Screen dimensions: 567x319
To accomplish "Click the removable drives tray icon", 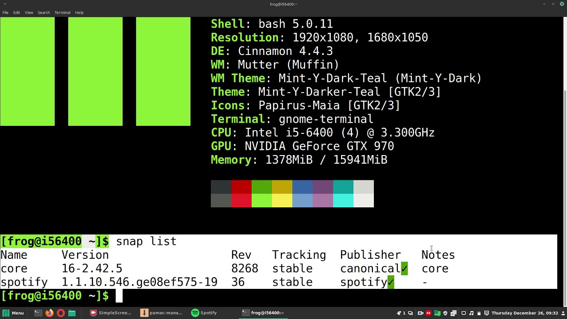I will [x=479, y=313].
